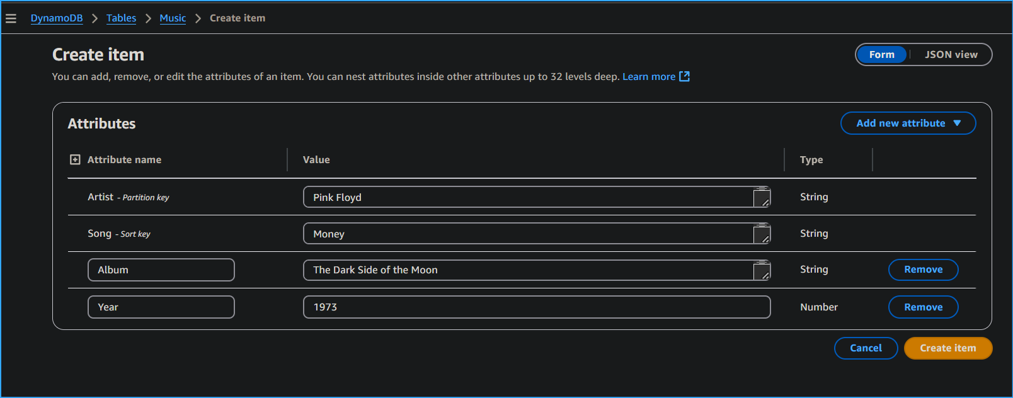Screen dimensions: 1013x398
Task: Remove the Album attribute
Action: coord(923,270)
